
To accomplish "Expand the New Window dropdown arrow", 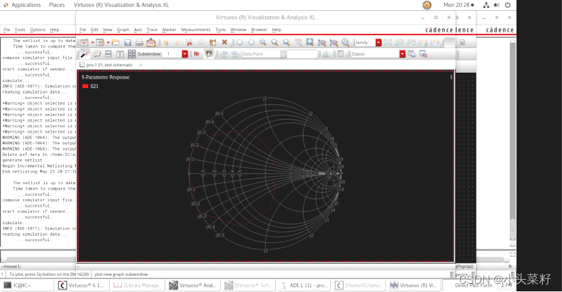I will (92, 42).
